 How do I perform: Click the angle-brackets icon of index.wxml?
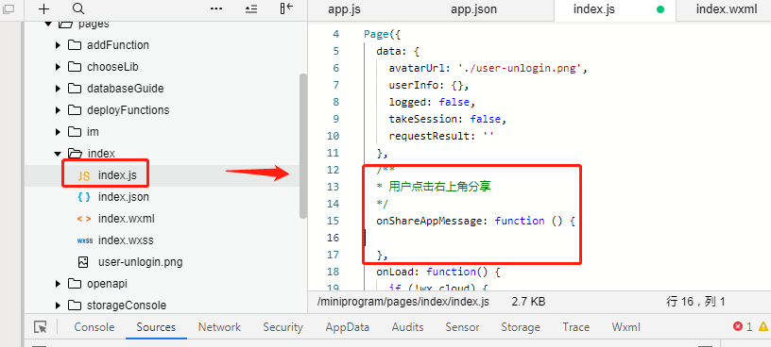point(84,219)
